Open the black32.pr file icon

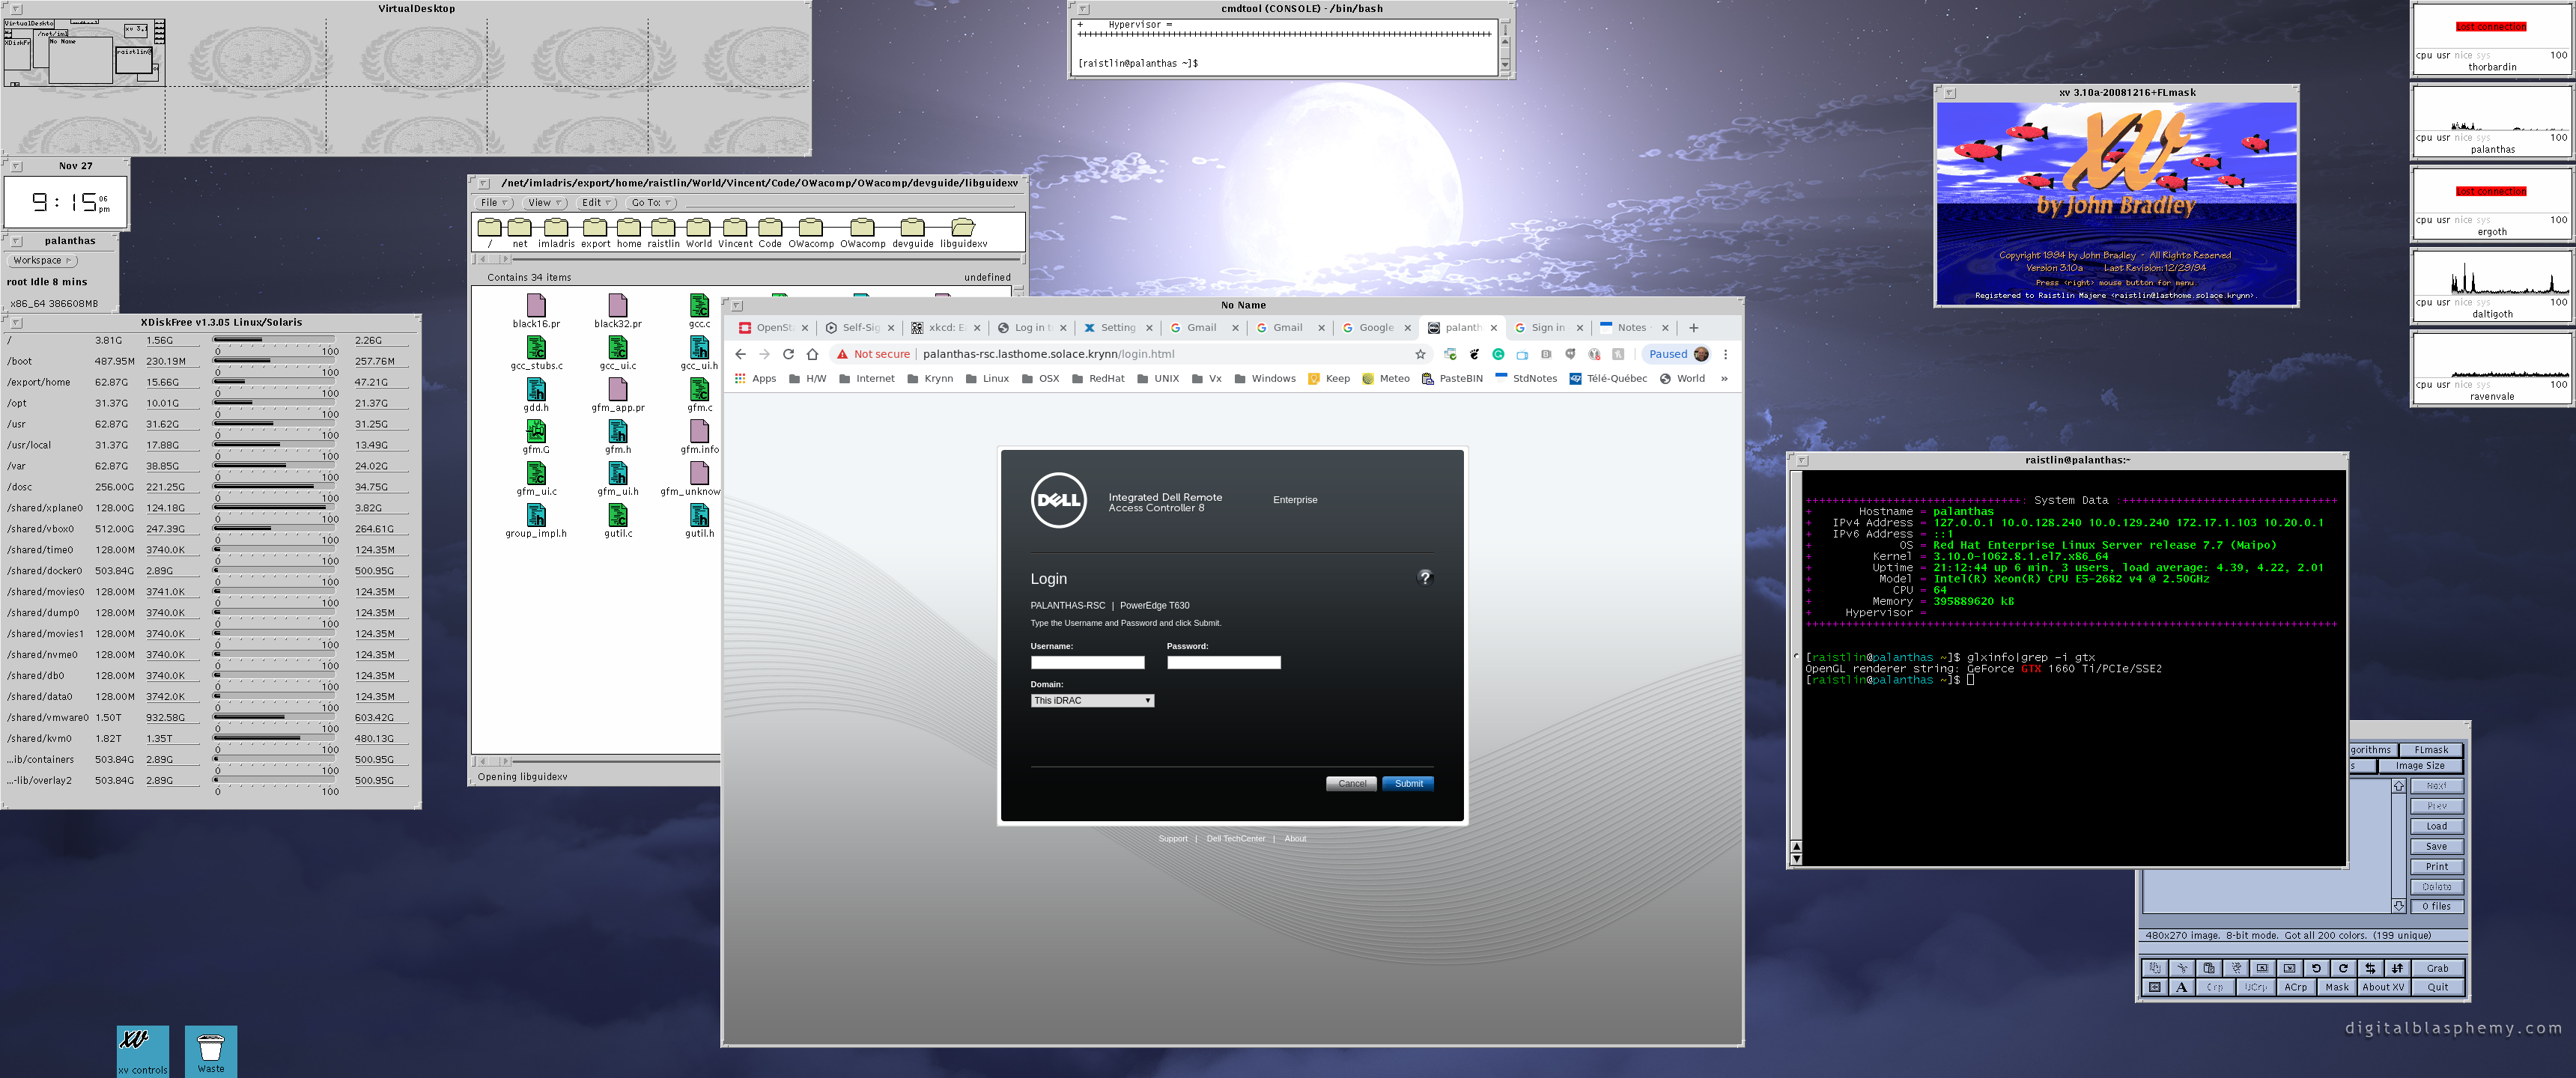click(617, 306)
